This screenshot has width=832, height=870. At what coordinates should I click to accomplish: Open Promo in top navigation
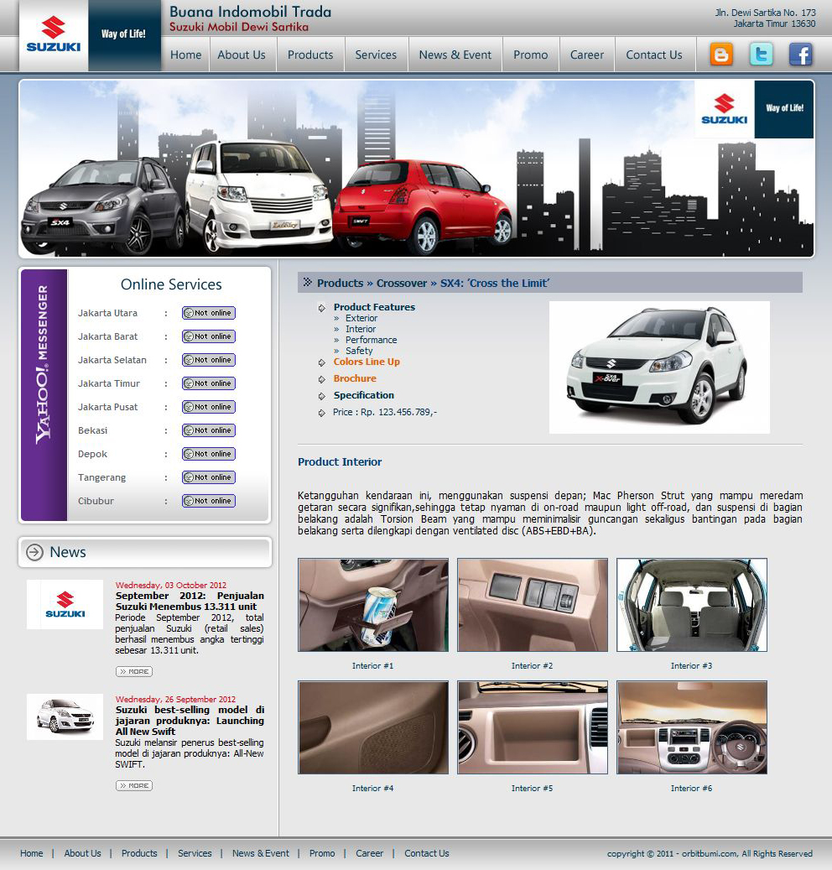click(x=531, y=55)
